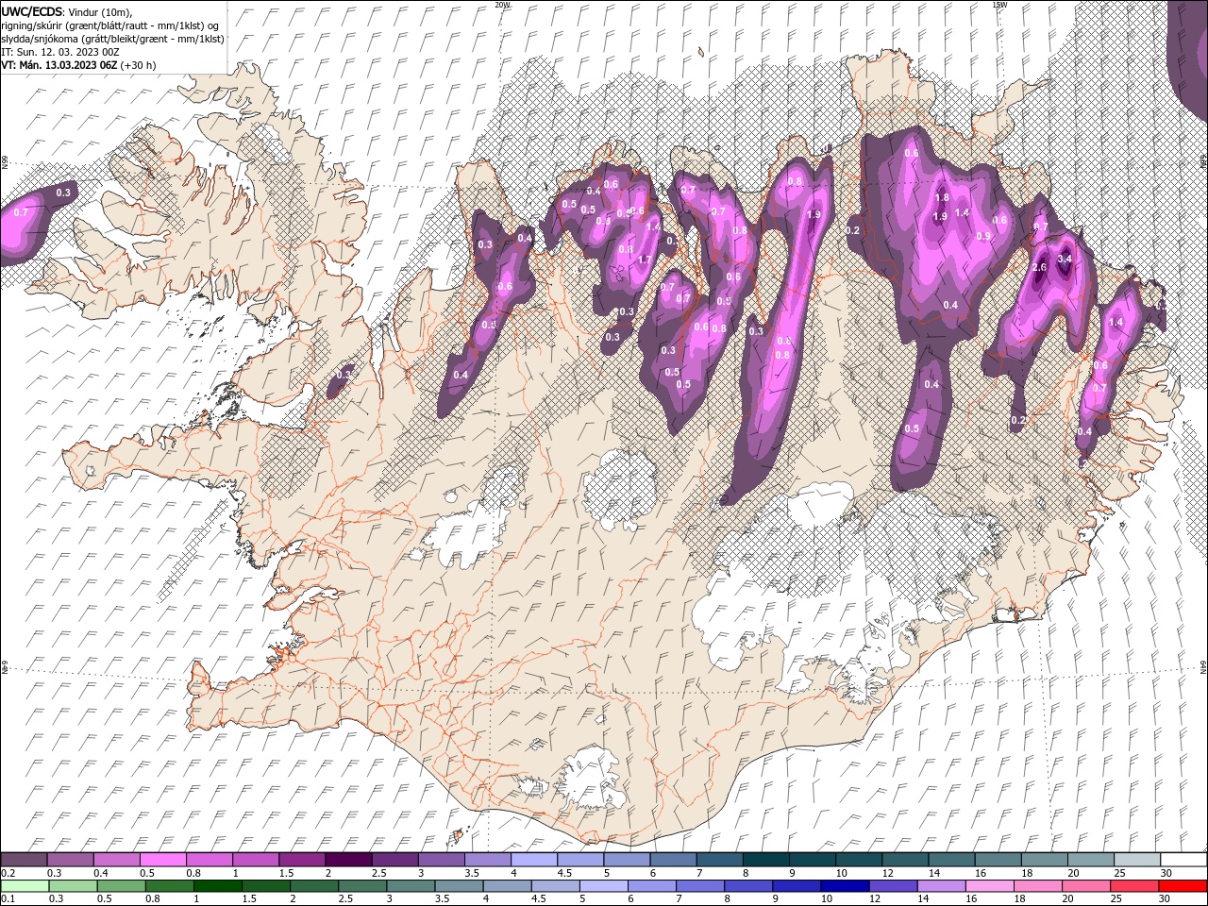Click the 64N latitude label on right edge
Screen dimensions: 1208x906
tap(1203, 667)
